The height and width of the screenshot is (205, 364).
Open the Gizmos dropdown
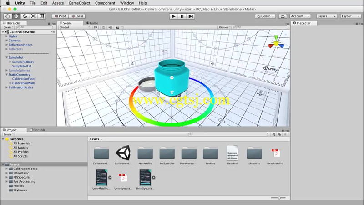pos(224,27)
